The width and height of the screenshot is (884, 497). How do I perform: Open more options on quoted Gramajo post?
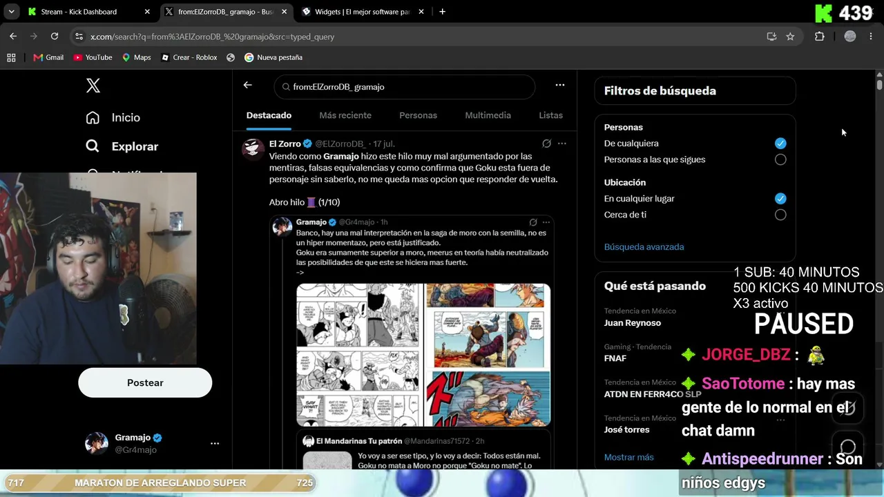546,222
